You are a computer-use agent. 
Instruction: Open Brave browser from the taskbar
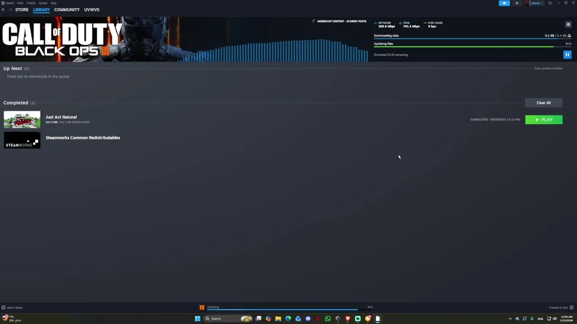[x=348, y=319]
